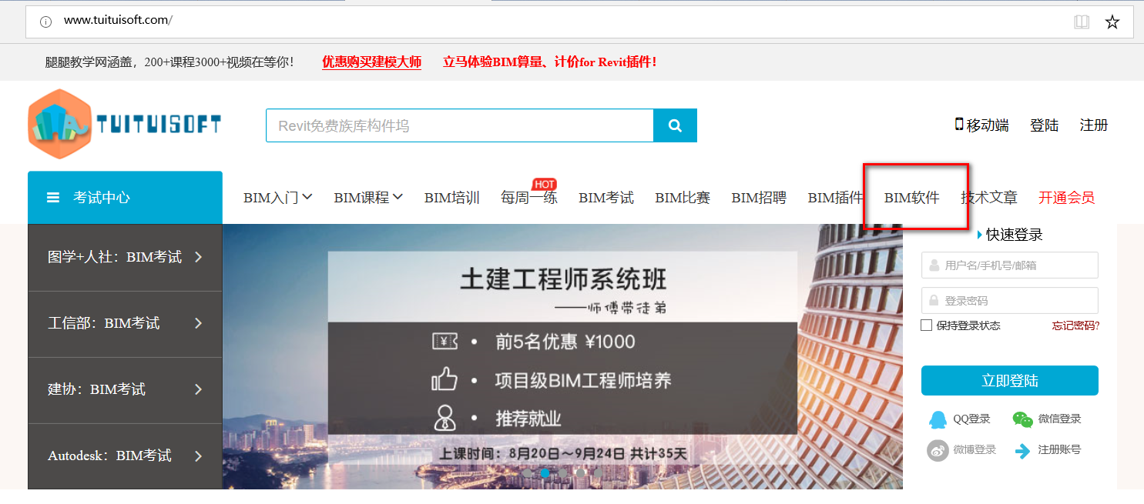Open the BIM软件 menu item
1144x504 pixels.
(912, 198)
